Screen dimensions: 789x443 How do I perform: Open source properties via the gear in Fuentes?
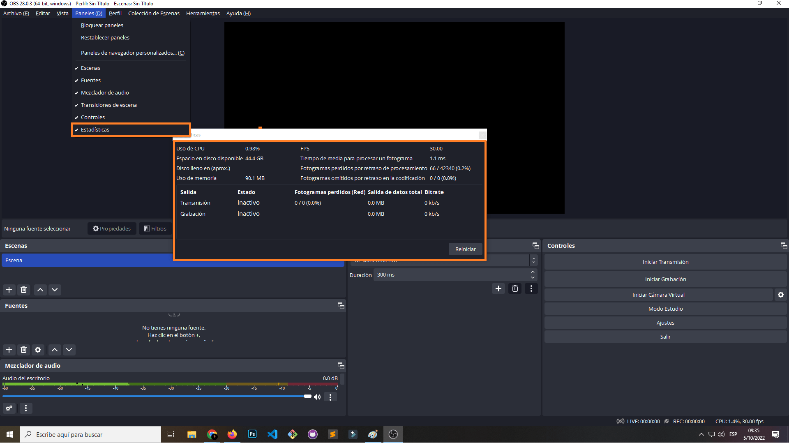(38, 350)
